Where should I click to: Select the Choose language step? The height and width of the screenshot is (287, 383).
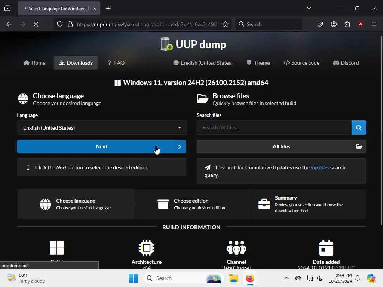coord(76,204)
